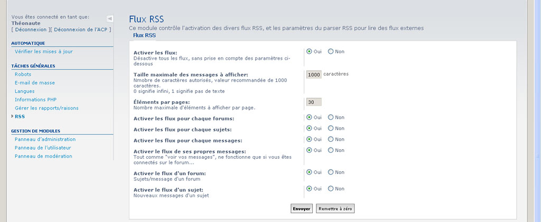Focus the Taille maximale des messages field
This screenshot has height=222, width=541.
click(x=314, y=75)
